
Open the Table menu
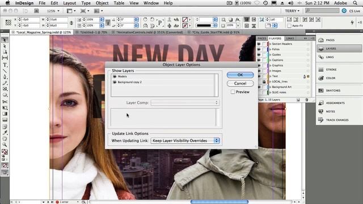pyautogui.click(x=119, y=3)
